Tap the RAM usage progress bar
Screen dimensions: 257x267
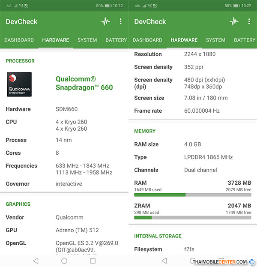point(192,195)
